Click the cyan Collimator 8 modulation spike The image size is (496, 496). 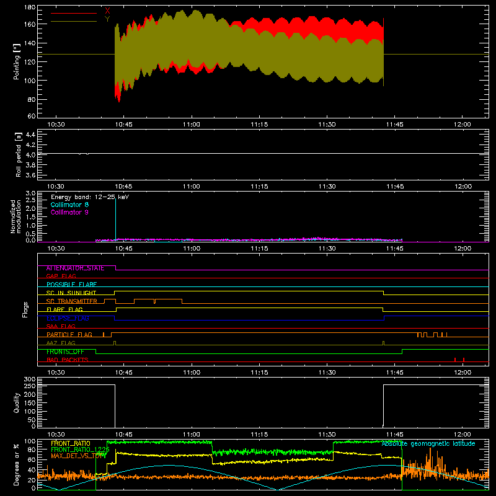tap(116, 219)
